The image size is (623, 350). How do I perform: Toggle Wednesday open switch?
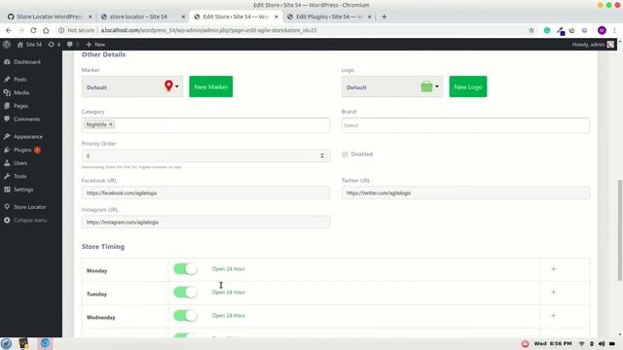click(x=185, y=316)
